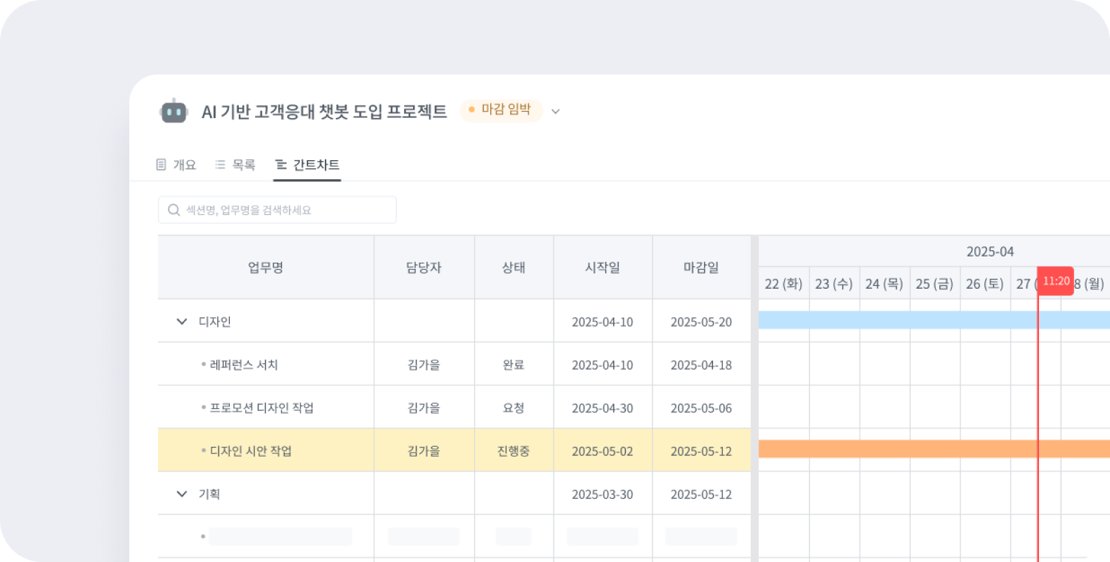1110x562 pixels.
Task: Click the red 11:20 current time marker
Action: (x=1056, y=281)
